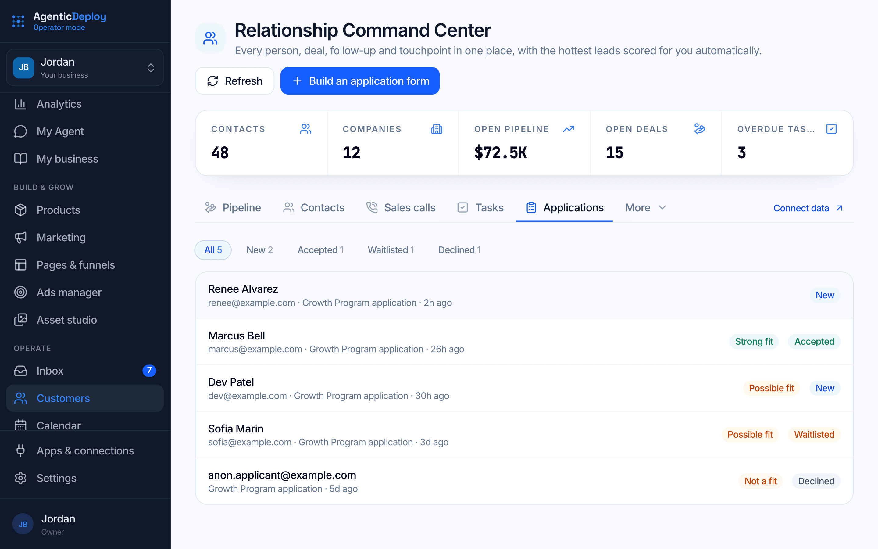The height and width of the screenshot is (549, 878).
Task: Open Analytics from the sidebar
Action: coord(85,104)
